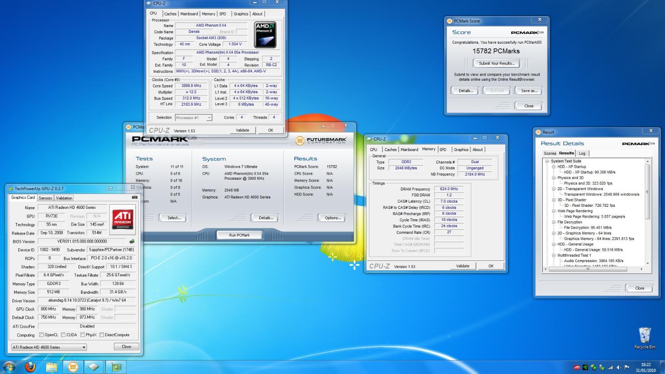
Task: Collapse the File Decryption node
Action: point(554,222)
